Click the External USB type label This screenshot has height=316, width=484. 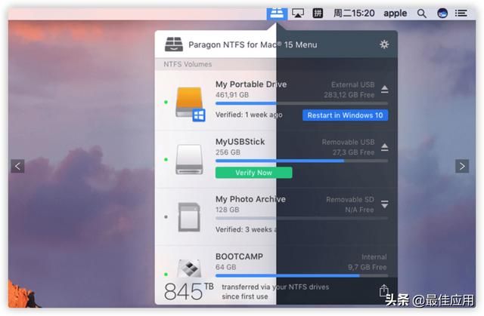coord(353,84)
